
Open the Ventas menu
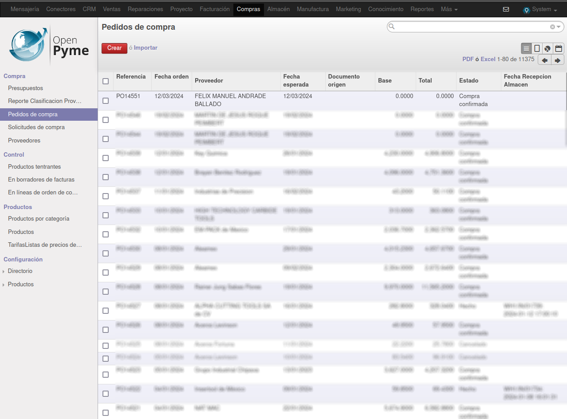coord(112,9)
